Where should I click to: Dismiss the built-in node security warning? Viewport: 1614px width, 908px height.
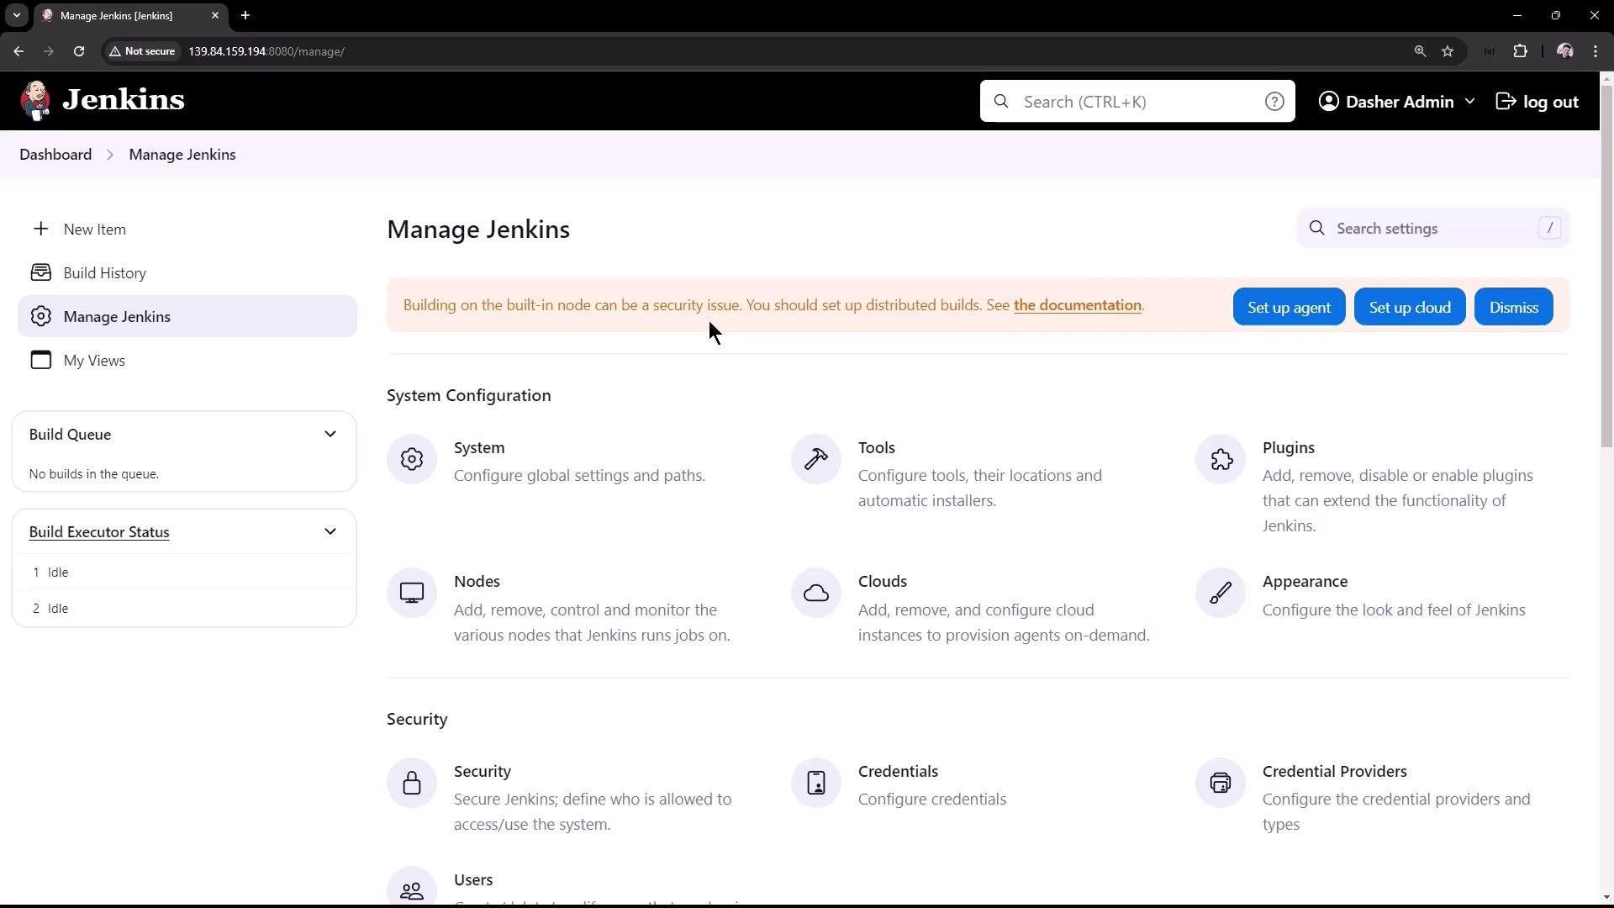click(1513, 307)
